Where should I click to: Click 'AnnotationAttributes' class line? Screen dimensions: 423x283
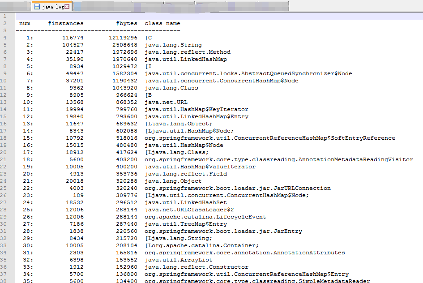coord(245,253)
